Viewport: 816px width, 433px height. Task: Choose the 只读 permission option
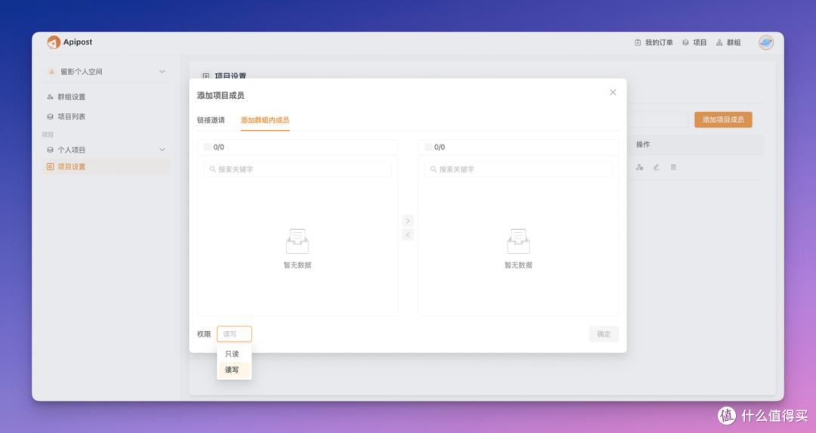[x=234, y=354]
